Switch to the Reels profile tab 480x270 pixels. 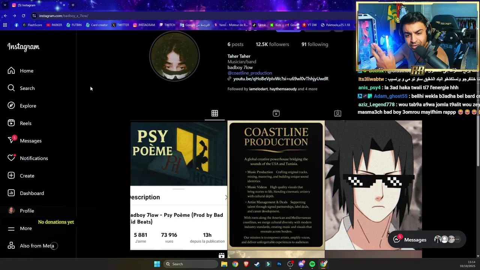coord(276,113)
